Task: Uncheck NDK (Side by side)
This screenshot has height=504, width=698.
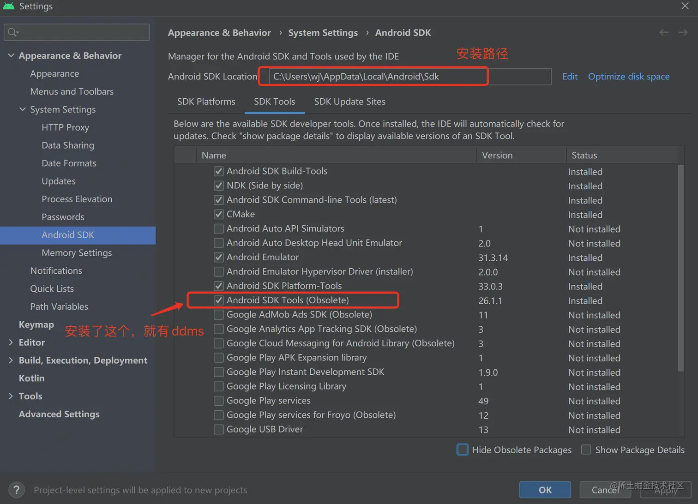Action: click(219, 186)
